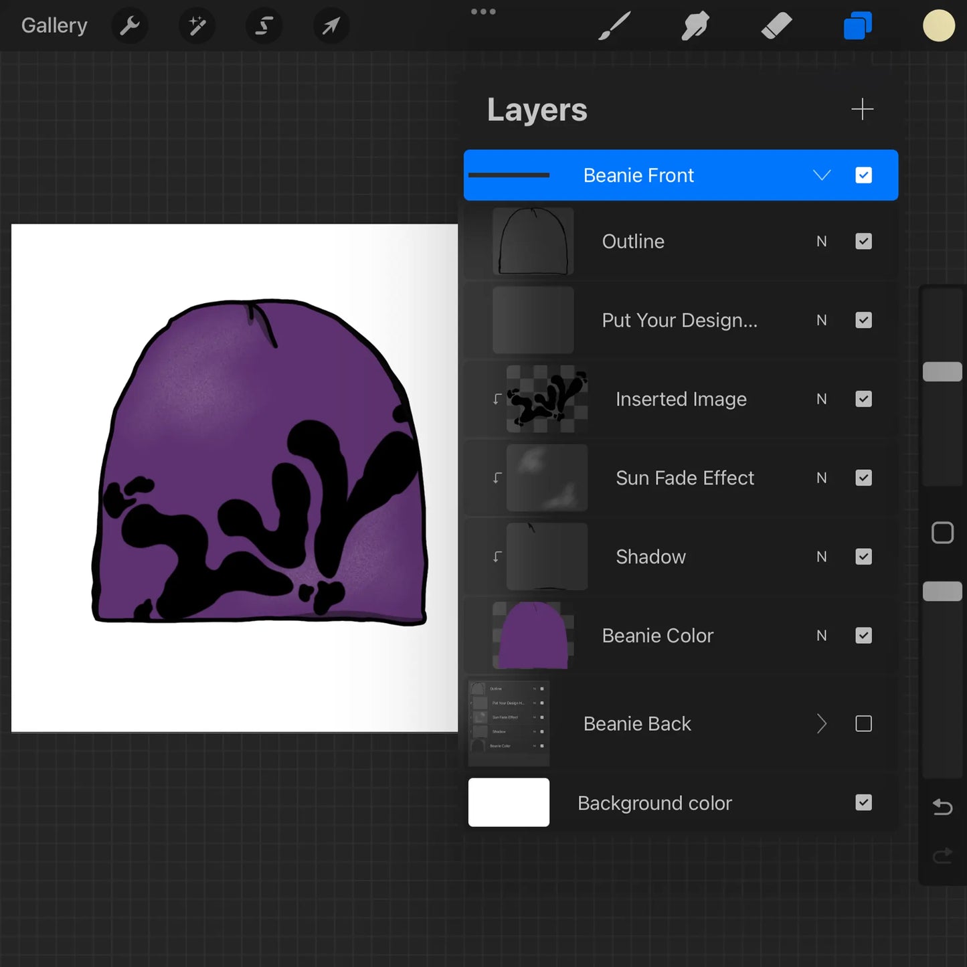Return to the Gallery
Screen dimensions: 967x967
[54, 25]
